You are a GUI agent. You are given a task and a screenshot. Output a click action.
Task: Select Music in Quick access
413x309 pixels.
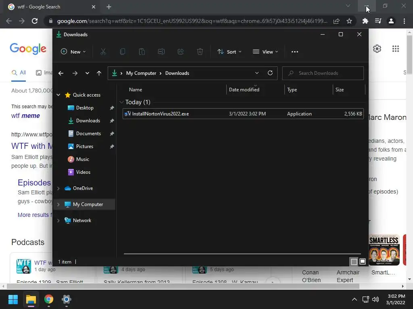tap(82, 159)
